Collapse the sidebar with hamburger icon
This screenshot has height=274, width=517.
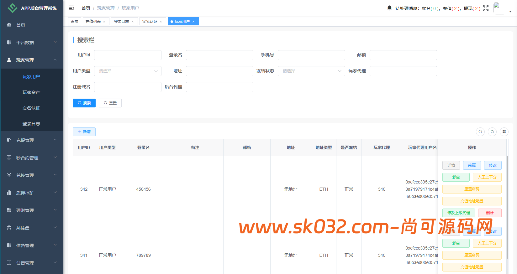[71, 8]
